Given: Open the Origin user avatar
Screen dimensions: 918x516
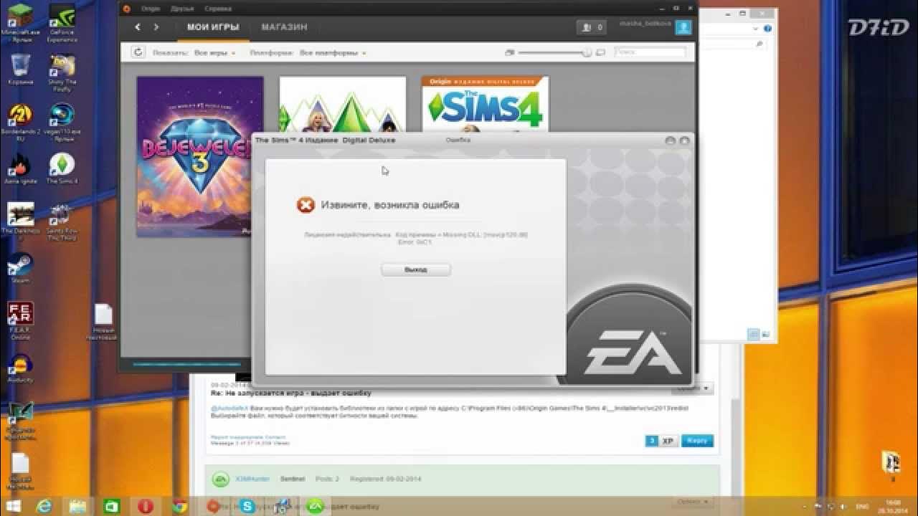Looking at the screenshot, I should point(684,29).
